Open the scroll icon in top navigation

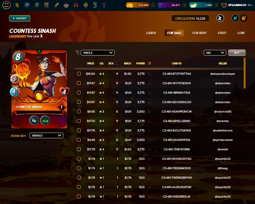[46, 5]
